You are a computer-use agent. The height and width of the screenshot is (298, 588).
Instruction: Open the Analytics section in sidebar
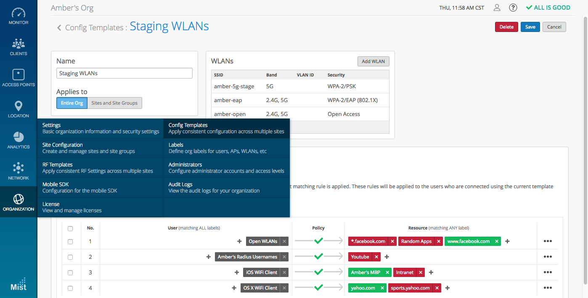pos(19,140)
